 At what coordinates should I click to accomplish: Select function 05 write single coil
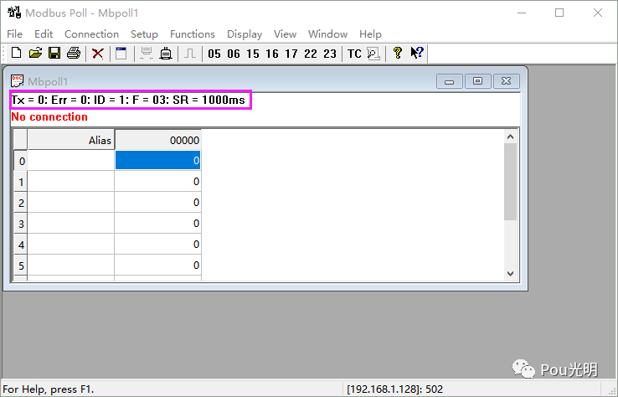(x=214, y=54)
